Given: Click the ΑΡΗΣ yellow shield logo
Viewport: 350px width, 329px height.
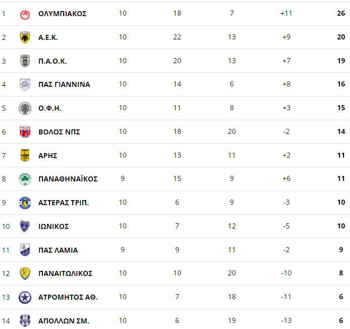Looking at the screenshot, I should 25,155.
